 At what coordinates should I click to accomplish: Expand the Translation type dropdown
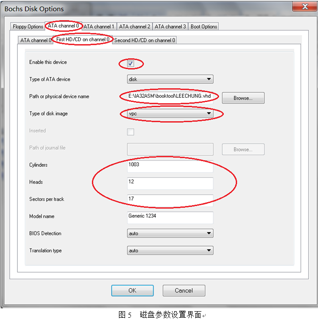170,250
